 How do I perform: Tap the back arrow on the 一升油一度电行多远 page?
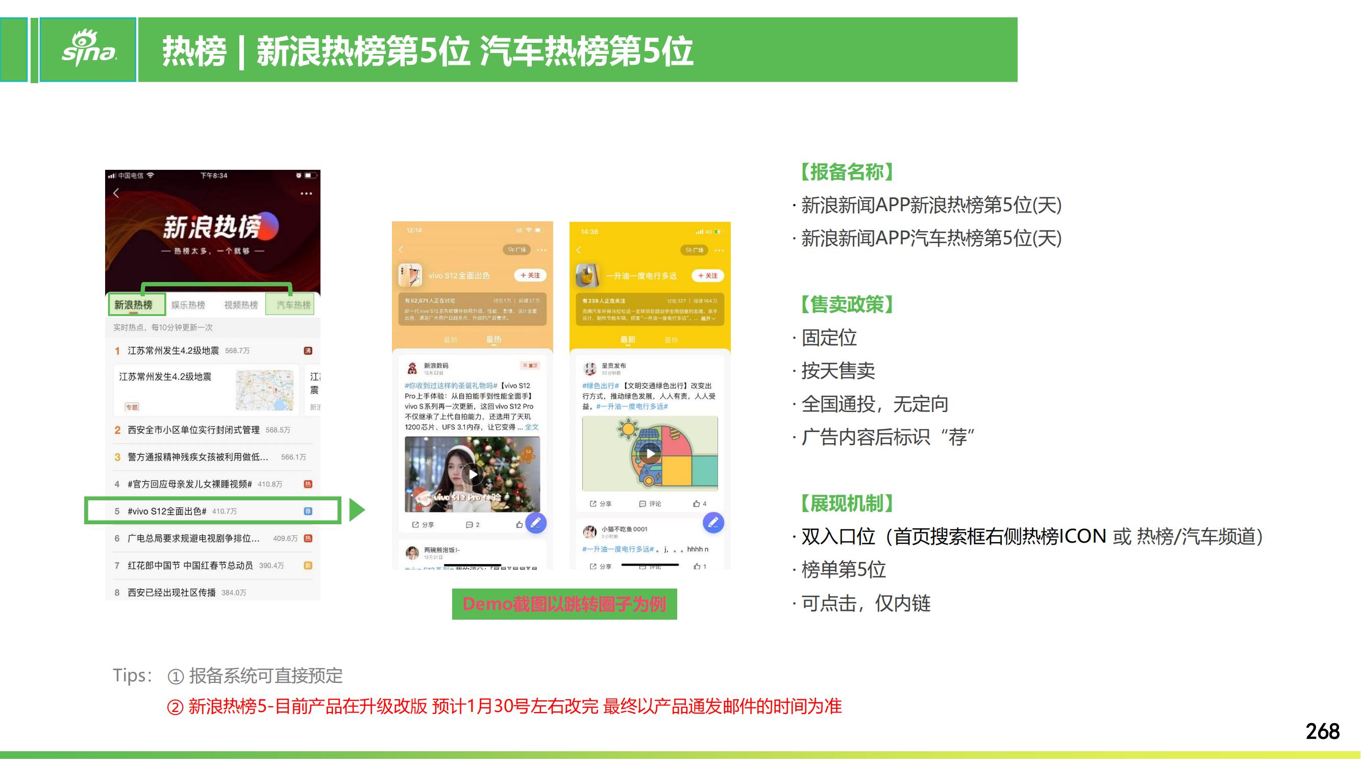[579, 250]
